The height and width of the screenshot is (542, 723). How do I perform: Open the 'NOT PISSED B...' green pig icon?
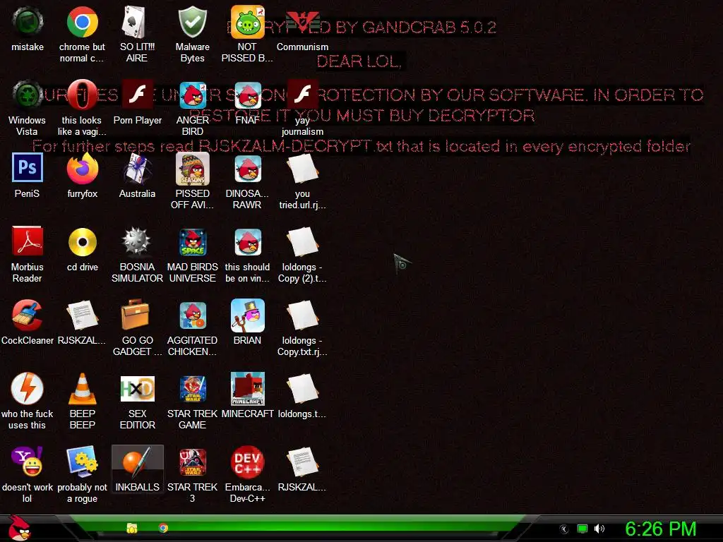pyautogui.click(x=247, y=22)
